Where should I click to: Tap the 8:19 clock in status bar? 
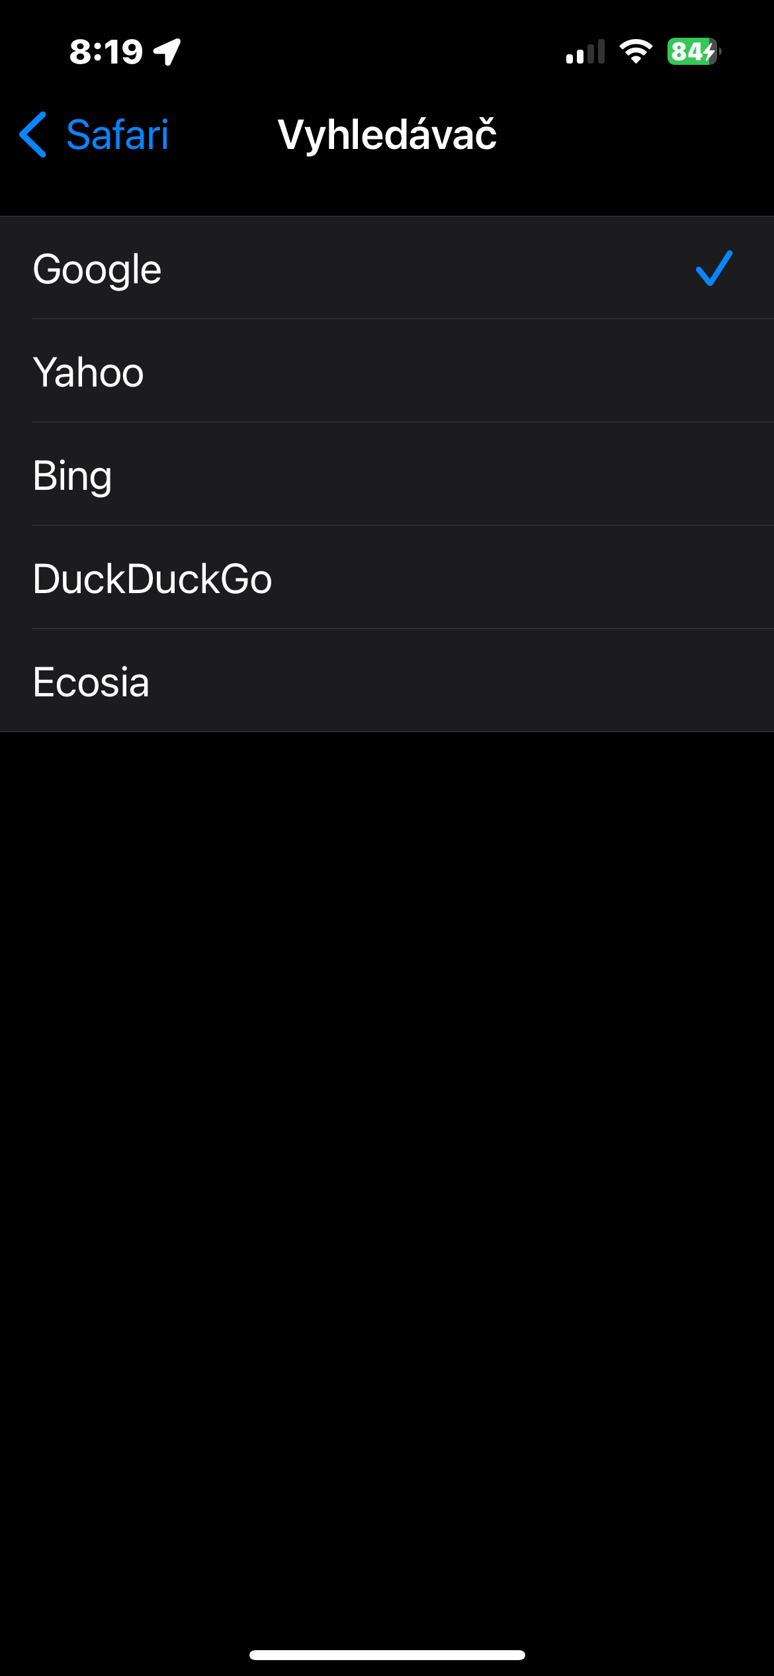pyautogui.click(x=106, y=52)
